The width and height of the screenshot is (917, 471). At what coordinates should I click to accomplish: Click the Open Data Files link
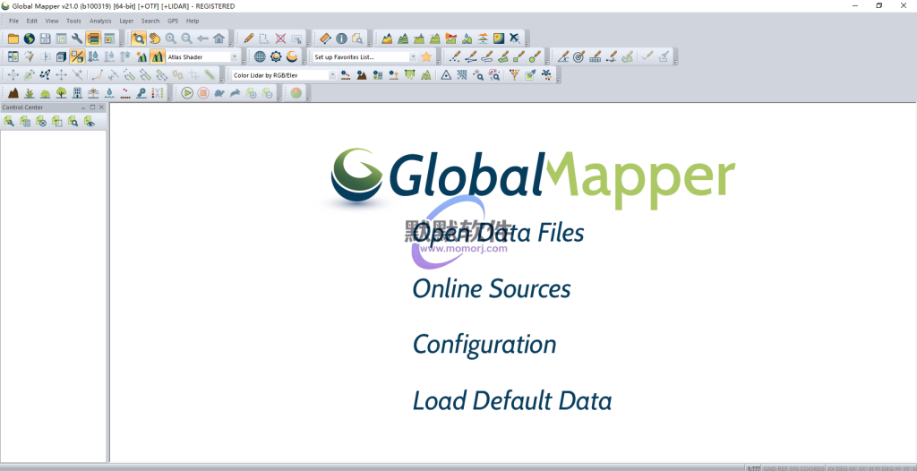point(498,234)
